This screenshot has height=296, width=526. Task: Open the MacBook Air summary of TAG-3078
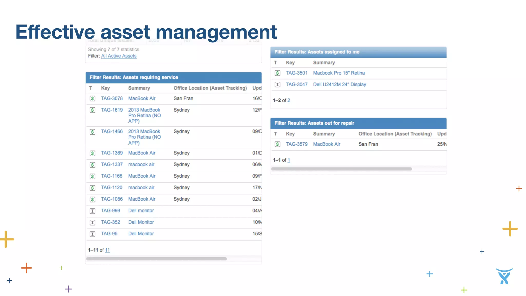tap(142, 98)
